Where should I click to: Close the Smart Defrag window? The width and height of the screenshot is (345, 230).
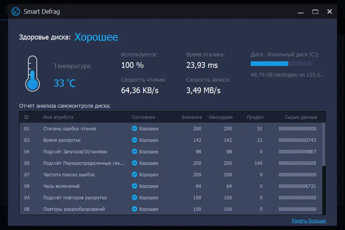[330, 11]
